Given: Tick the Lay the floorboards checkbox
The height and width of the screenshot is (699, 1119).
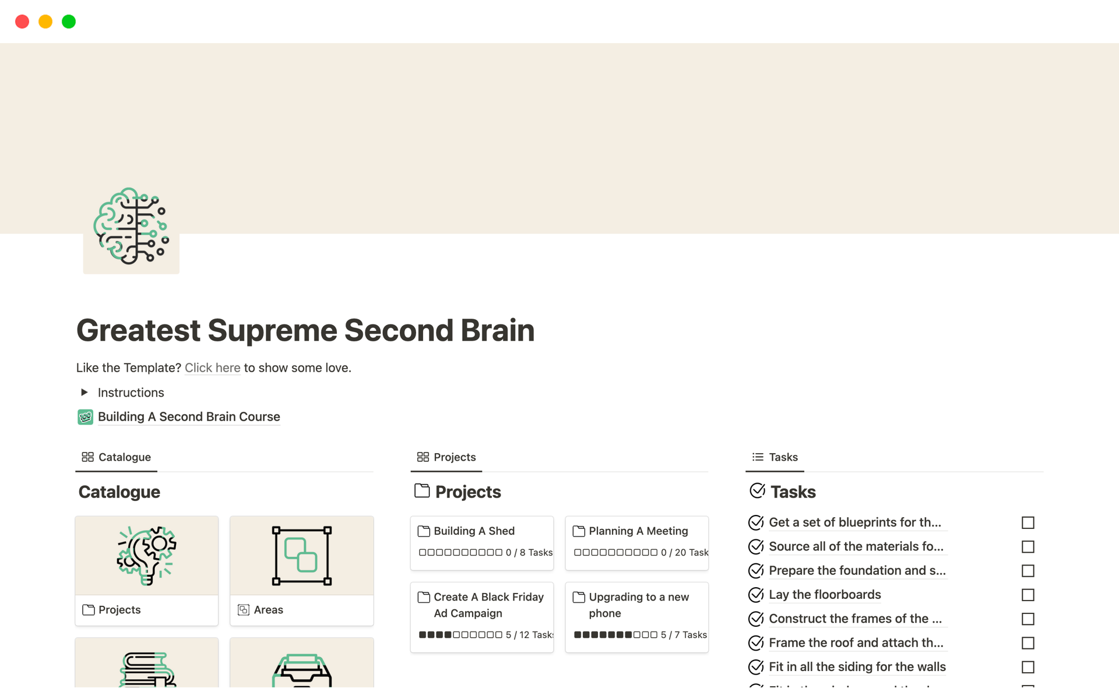Looking at the screenshot, I should click(1027, 595).
